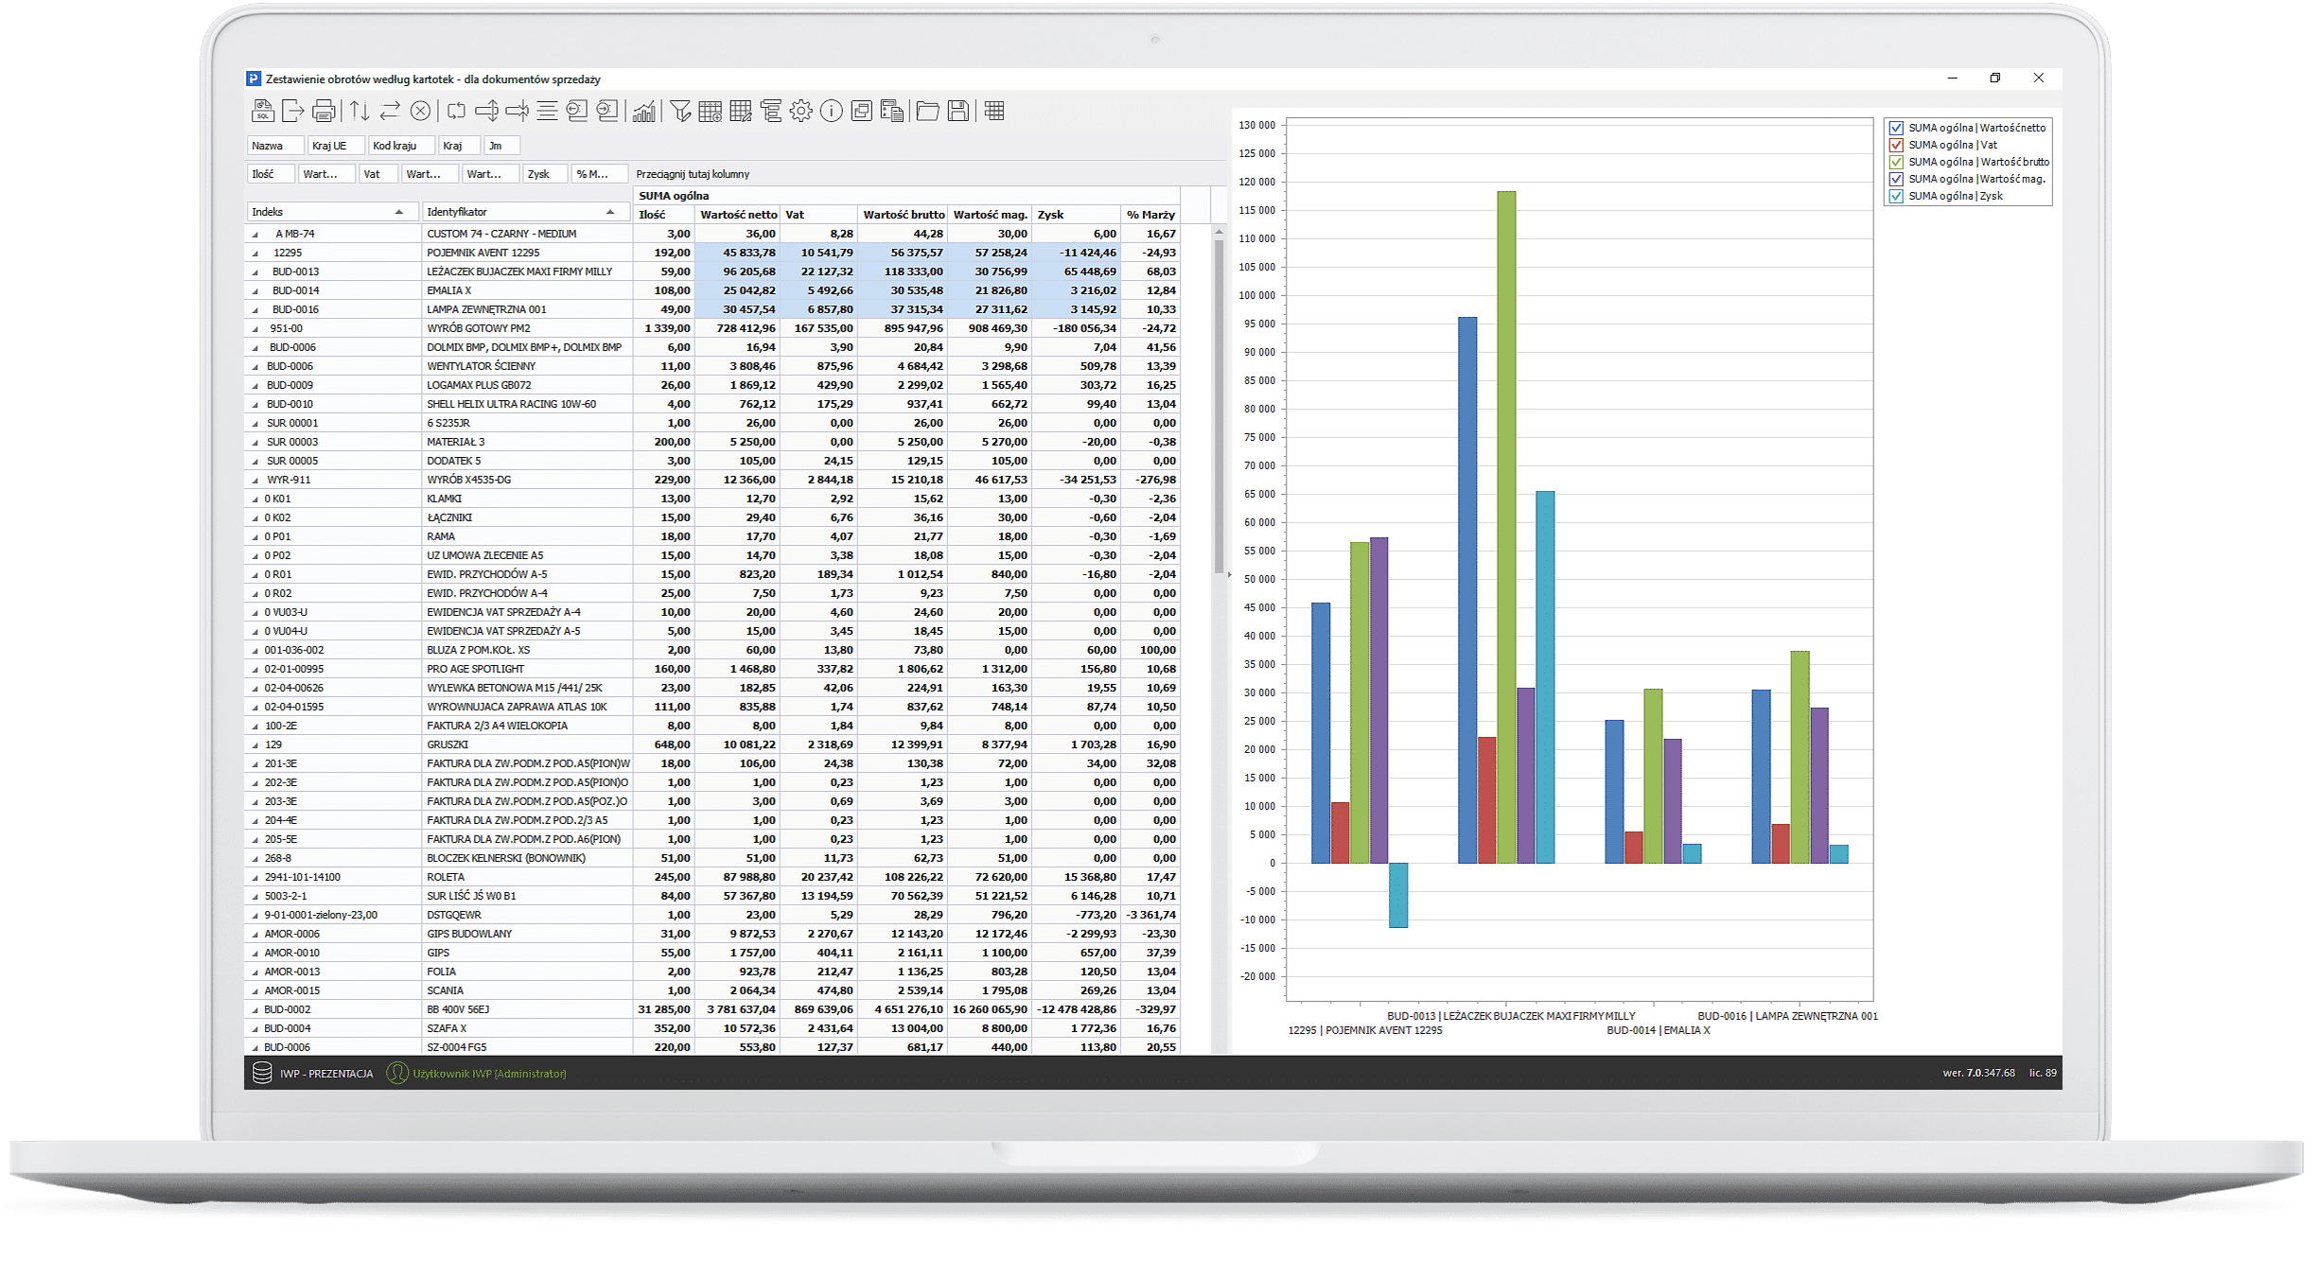Click the Jm field chip
2318x1261 pixels.
pos(501,146)
